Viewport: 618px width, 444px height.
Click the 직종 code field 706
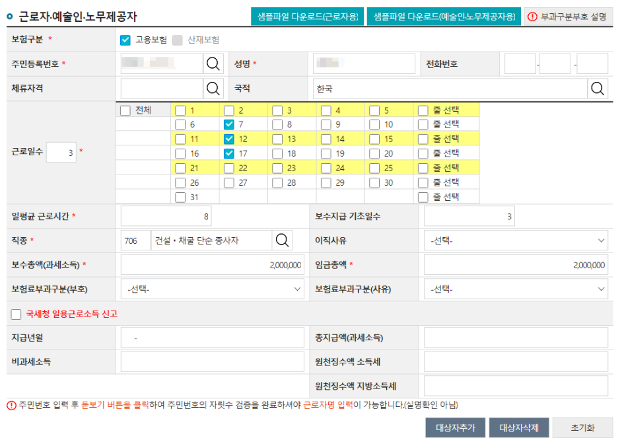click(x=136, y=240)
